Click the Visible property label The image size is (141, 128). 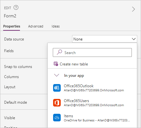(9, 118)
